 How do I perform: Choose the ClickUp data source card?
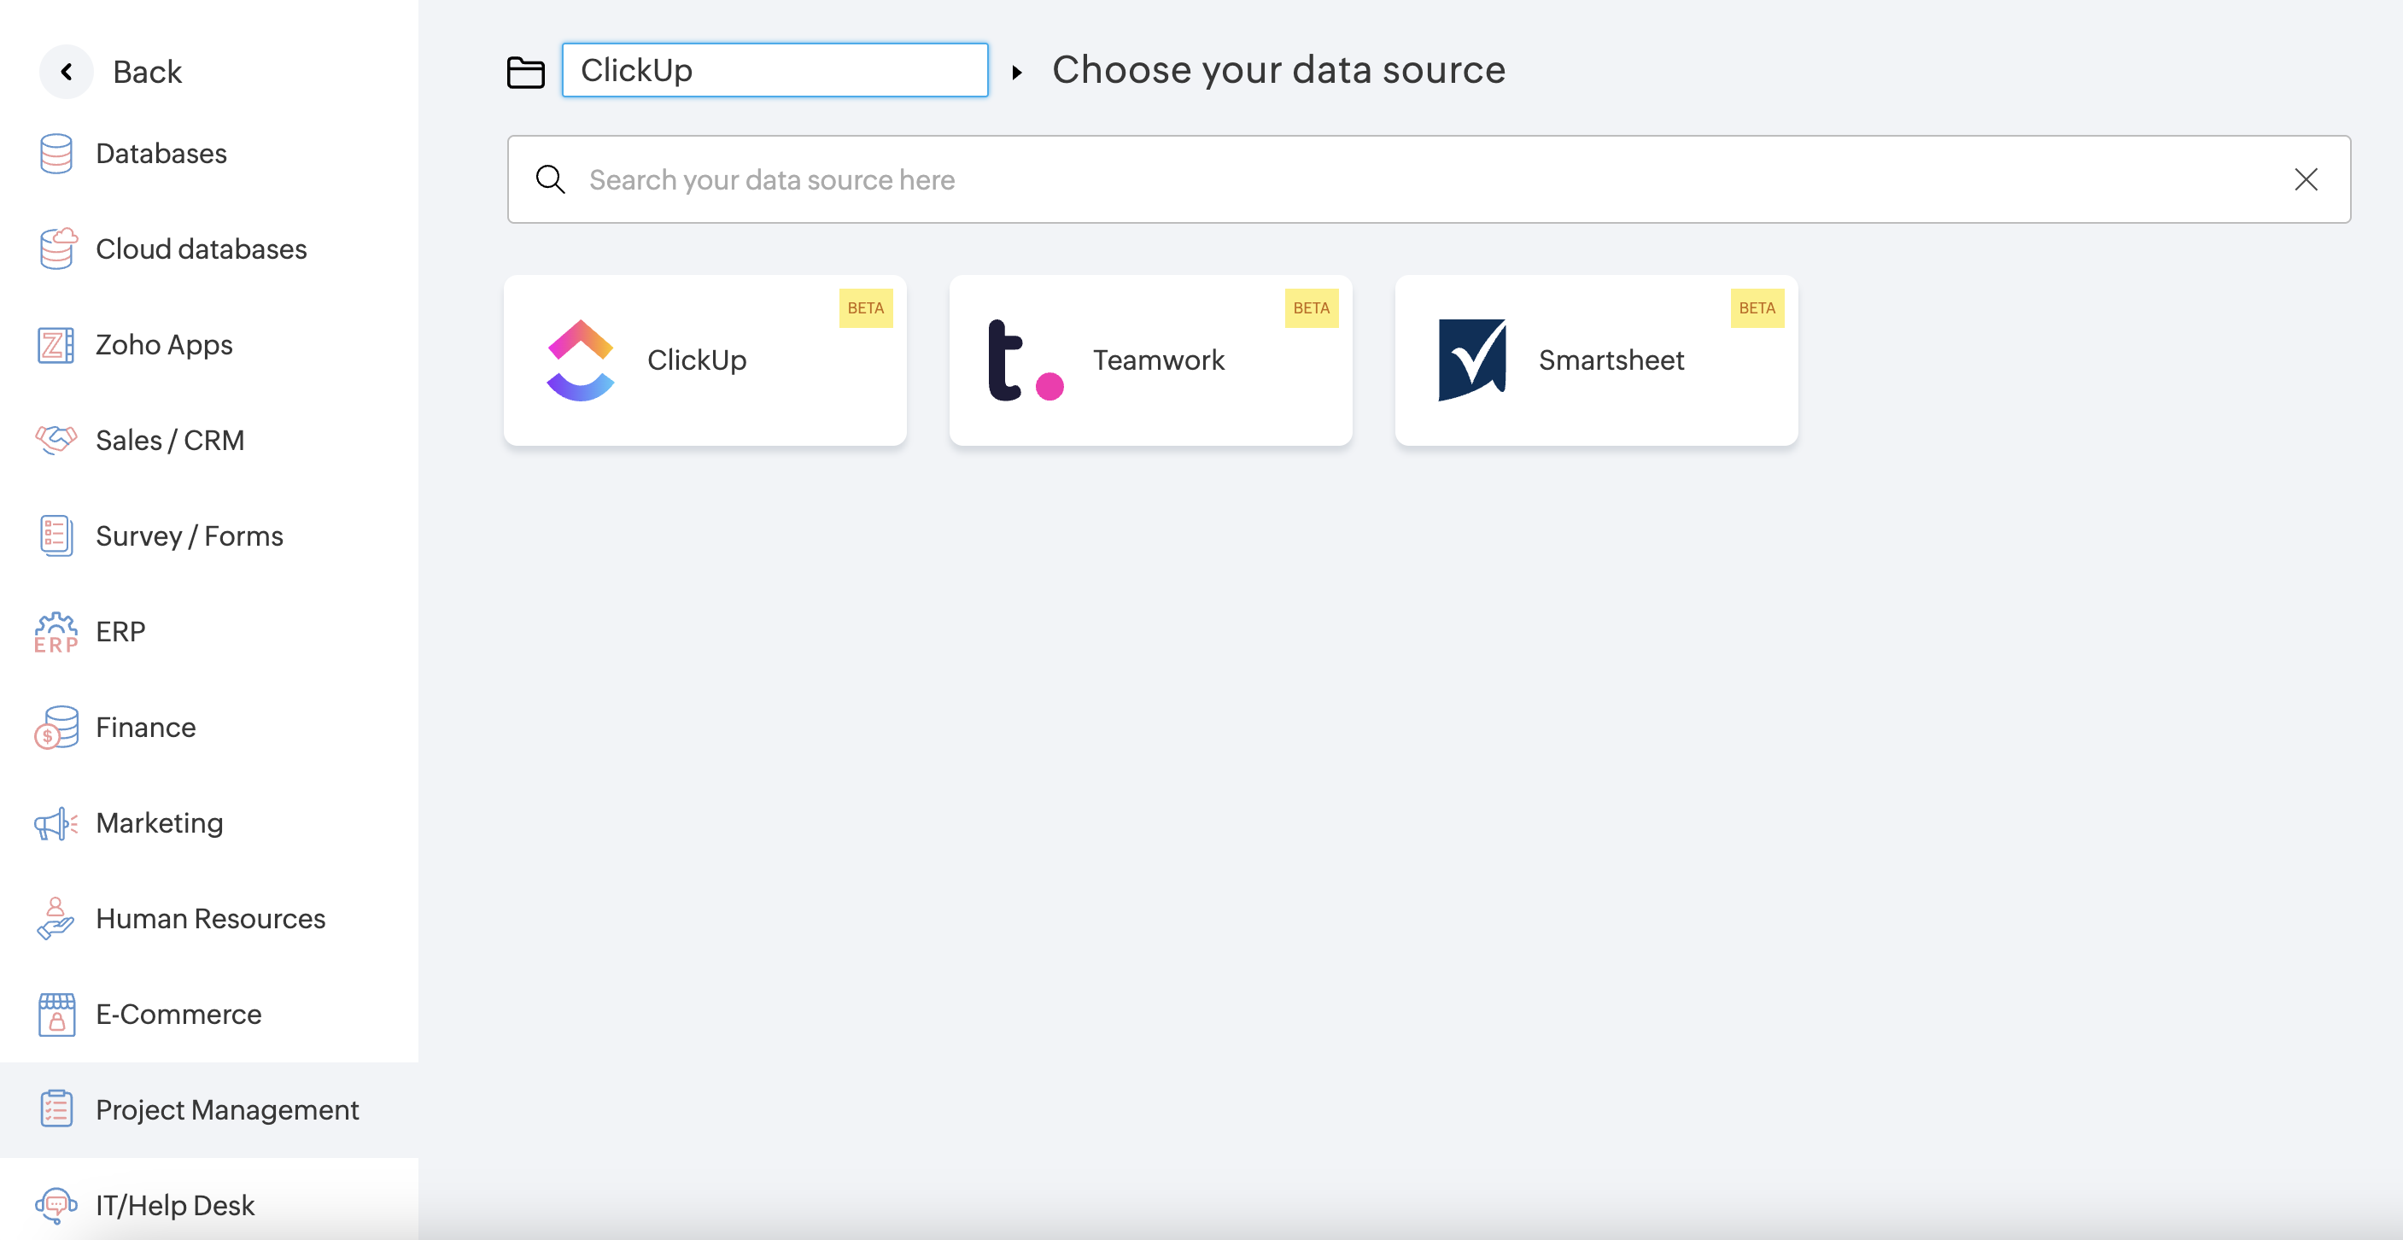click(x=705, y=360)
